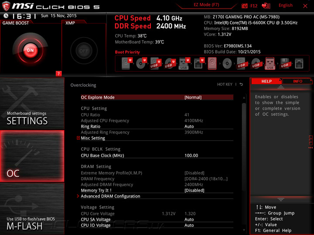
Task: Open Extreme Memory Profile (X.M.P) setting
Action: [157, 173]
